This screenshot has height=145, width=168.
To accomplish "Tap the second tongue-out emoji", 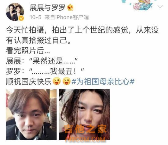I will pyautogui.click(x=66, y=81).
